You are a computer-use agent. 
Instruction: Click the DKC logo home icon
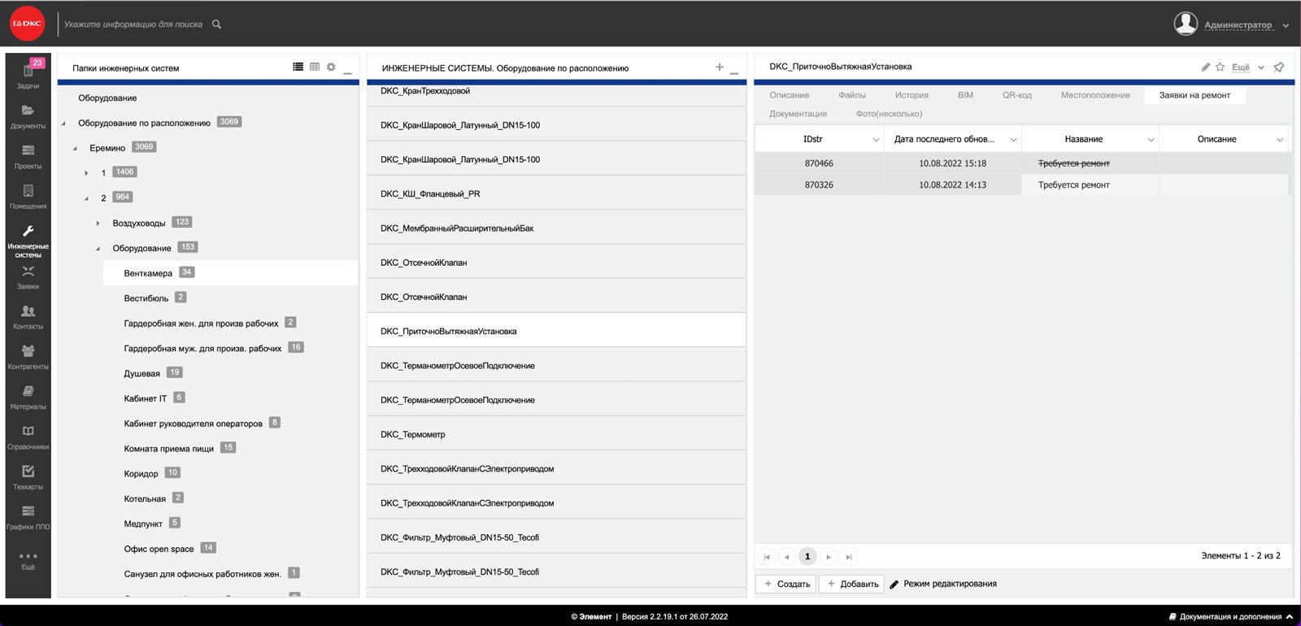click(x=27, y=24)
